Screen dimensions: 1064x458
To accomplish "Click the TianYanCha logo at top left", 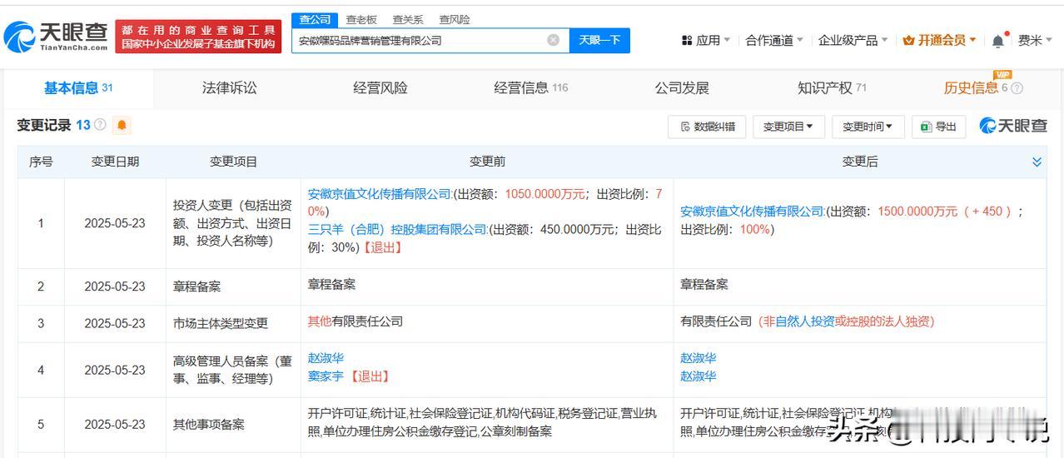I will pyautogui.click(x=57, y=36).
